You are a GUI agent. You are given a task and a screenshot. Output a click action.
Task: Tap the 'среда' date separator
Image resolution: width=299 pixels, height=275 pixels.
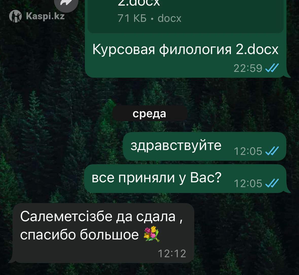point(150,114)
